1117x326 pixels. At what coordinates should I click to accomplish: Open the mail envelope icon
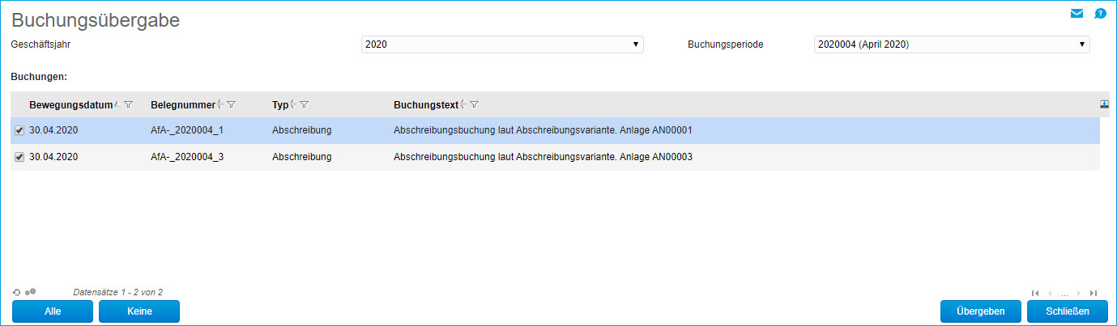[x=1076, y=13]
